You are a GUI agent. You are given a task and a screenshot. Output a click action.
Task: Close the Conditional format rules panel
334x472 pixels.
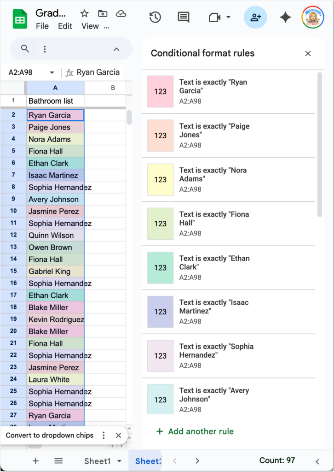[308, 53]
